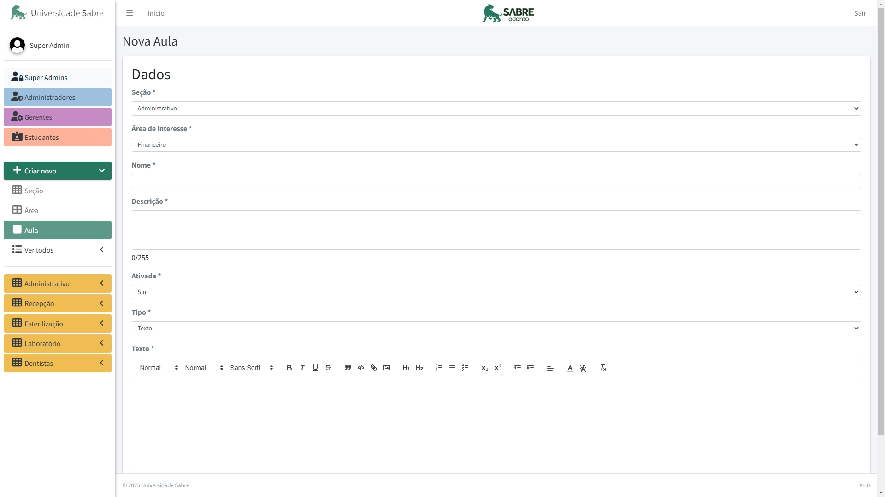Open the Seção dropdown
The width and height of the screenshot is (885, 497).
click(496, 109)
